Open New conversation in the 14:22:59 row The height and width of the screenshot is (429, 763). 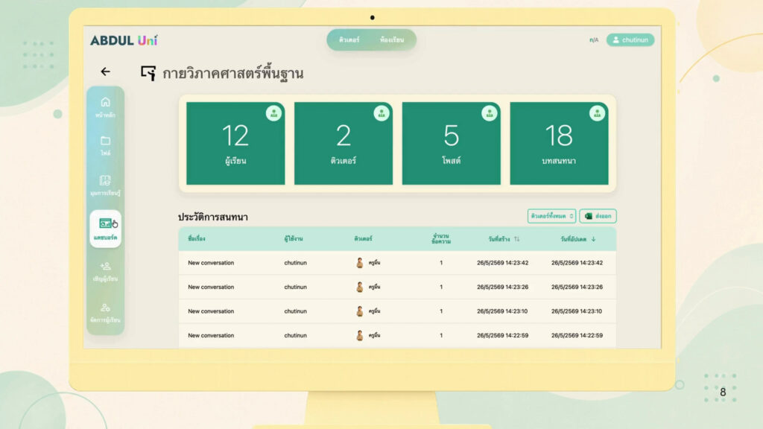211,336
